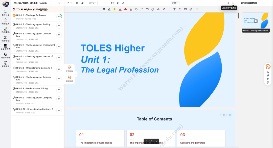Select the link annotation tool
Image resolution: width=273 pixels, height=148 pixels.
coord(191,9)
